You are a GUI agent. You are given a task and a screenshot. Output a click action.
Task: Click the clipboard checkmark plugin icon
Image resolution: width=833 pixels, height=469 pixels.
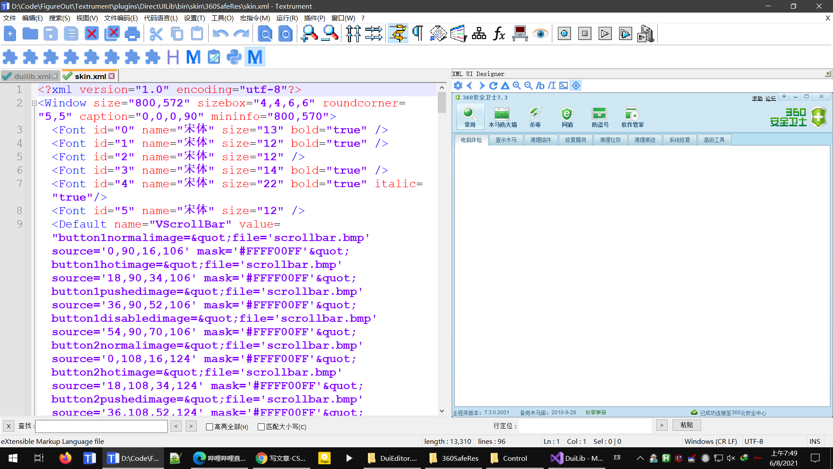(x=214, y=57)
